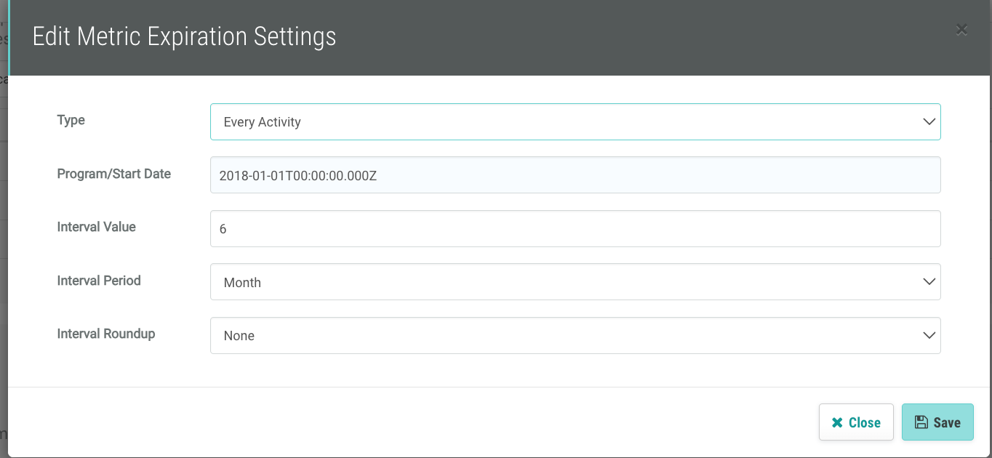Open the Interval Roundup dropdown showing None
This screenshot has width=992, height=458.
(x=567, y=336)
